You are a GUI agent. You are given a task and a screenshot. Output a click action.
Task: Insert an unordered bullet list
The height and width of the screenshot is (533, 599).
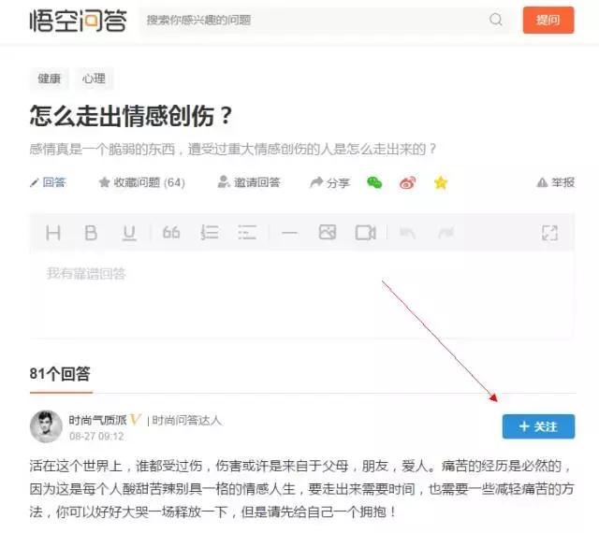click(247, 232)
